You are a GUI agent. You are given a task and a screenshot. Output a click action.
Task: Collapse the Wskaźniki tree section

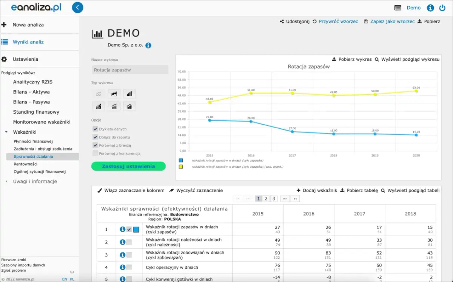6,132
